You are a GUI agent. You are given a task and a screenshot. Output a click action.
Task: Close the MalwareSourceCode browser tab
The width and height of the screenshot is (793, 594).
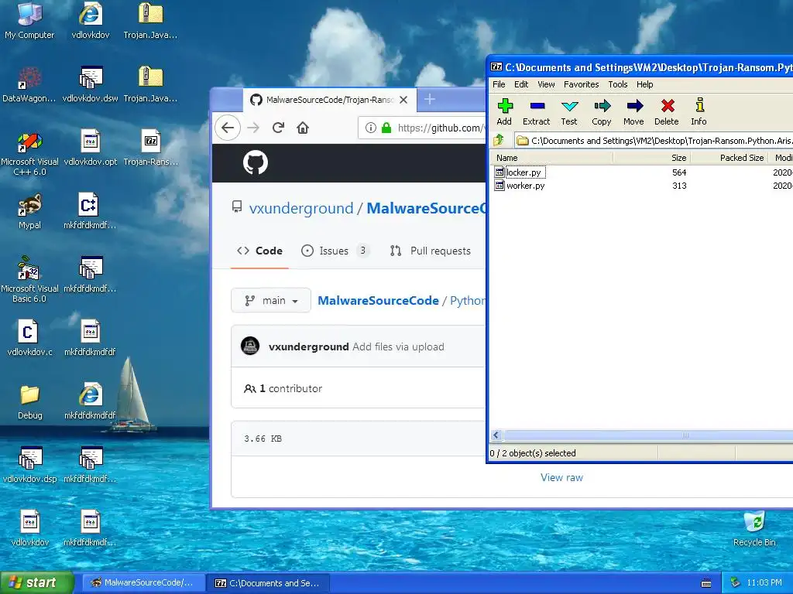click(403, 100)
